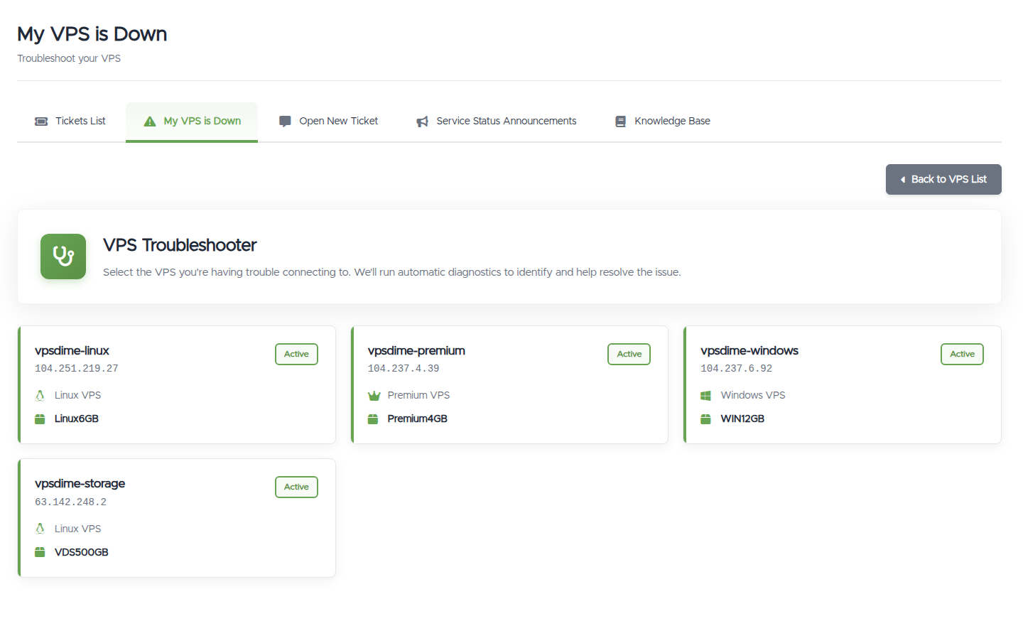Open the Tickets List tab
The width and height of the screenshot is (1023, 626).
(x=71, y=122)
